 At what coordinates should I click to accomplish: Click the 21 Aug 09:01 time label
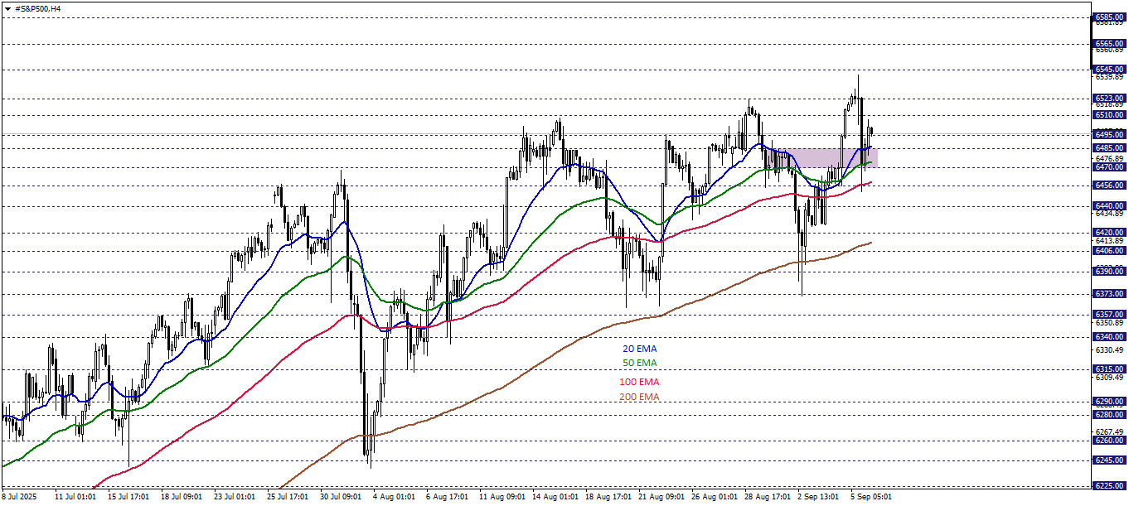pos(660,497)
